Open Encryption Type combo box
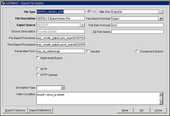 coord(51,88)
